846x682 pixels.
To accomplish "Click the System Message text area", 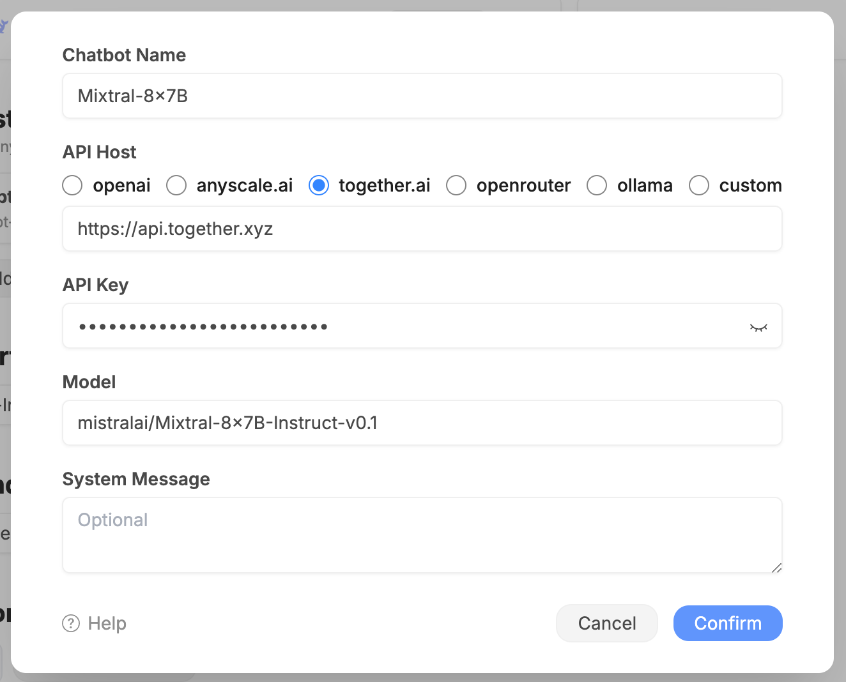I will (422, 535).
